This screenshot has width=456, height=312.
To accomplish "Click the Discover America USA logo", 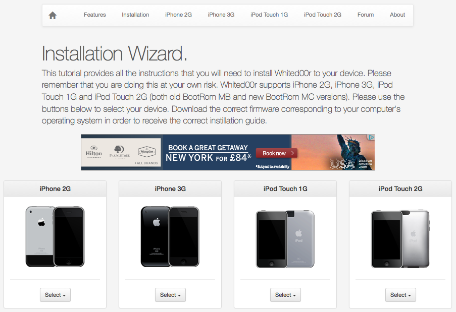I will (x=351, y=163).
